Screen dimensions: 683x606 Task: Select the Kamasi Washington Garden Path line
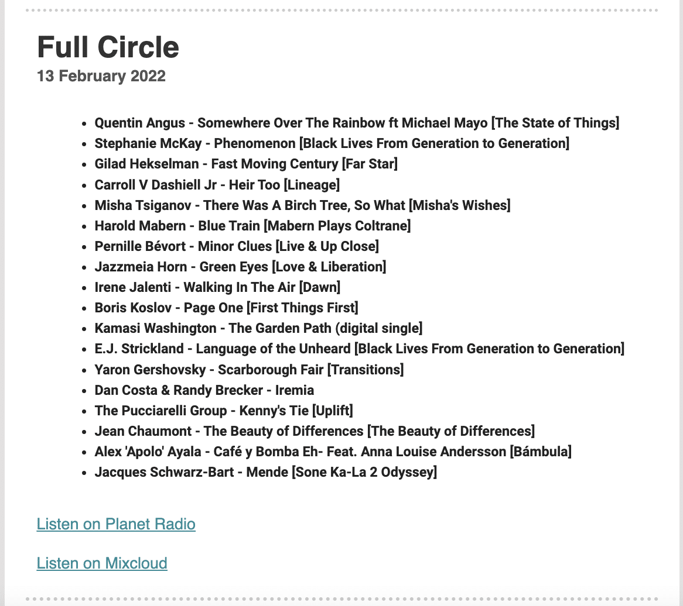click(259, 328)
